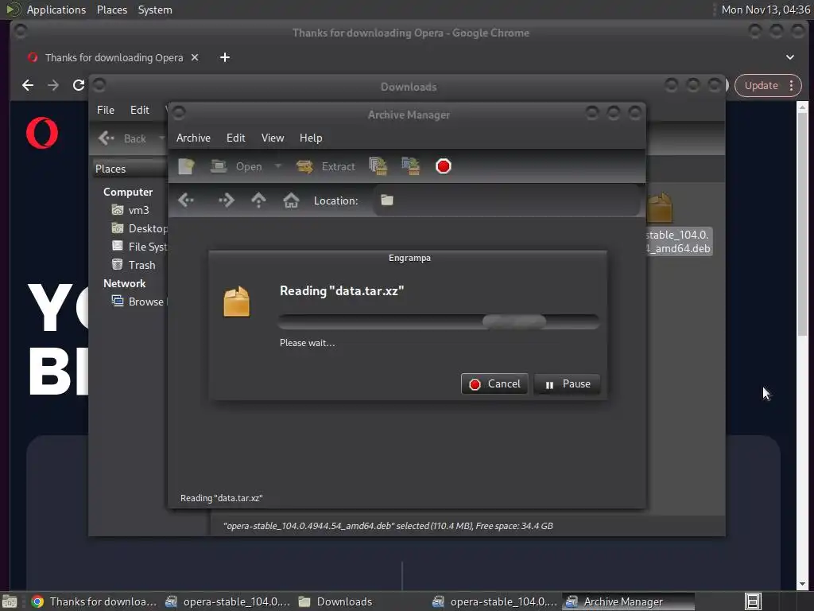Select Desktop in Places sidebar
This screenshot has height=611, width=814.
(139, 228)
